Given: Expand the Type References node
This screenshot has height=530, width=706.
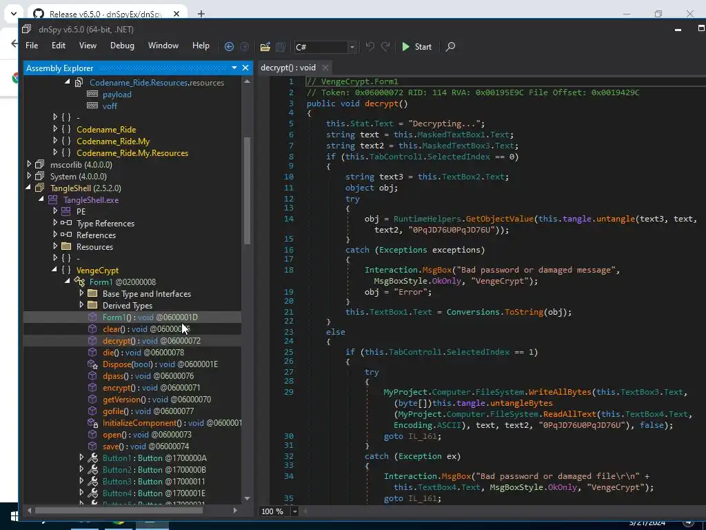Looking at the screenshot, I should pyautogui.click(x=55, y=223).
